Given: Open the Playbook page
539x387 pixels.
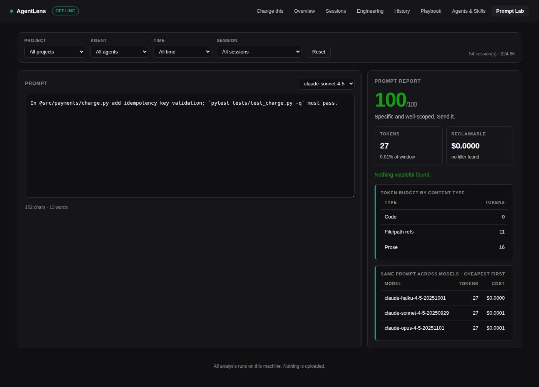Looking at the screenshot, I should tap(431, 11).
